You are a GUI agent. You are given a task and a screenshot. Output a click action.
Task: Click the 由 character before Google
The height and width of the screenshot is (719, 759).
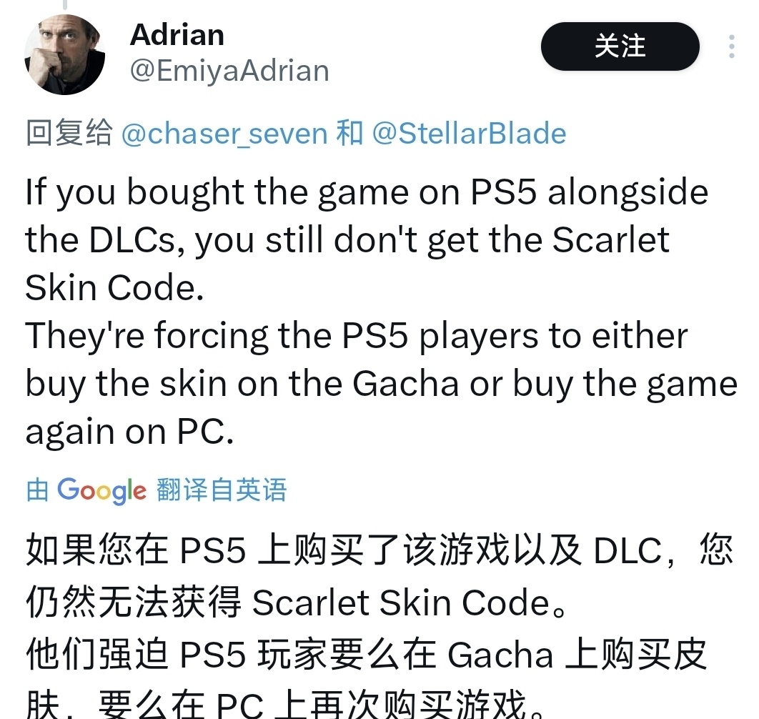(37, 490)
